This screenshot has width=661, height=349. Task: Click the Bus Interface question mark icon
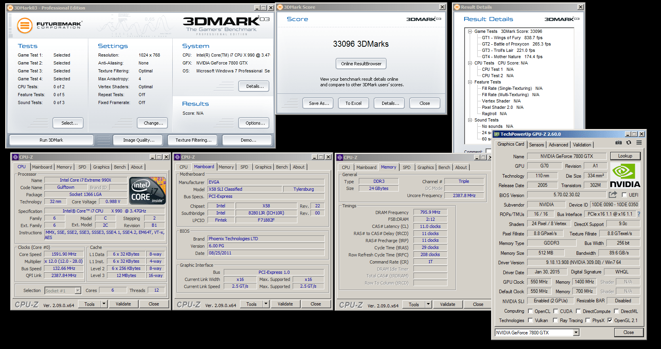(x=638, y=214)
